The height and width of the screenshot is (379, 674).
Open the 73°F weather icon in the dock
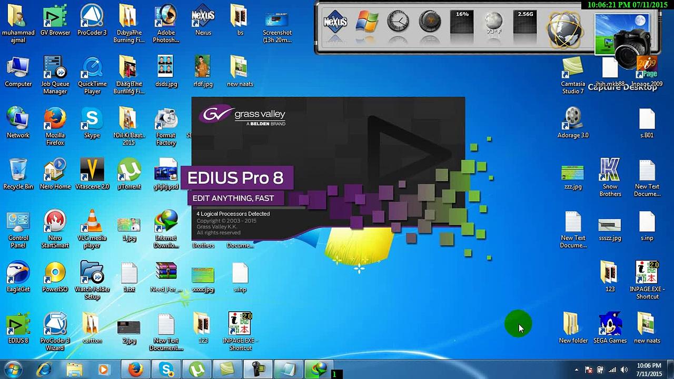(493, 23)
